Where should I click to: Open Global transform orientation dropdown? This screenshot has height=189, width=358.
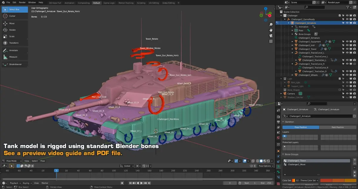pyautogui.click(x=126, y=166)
